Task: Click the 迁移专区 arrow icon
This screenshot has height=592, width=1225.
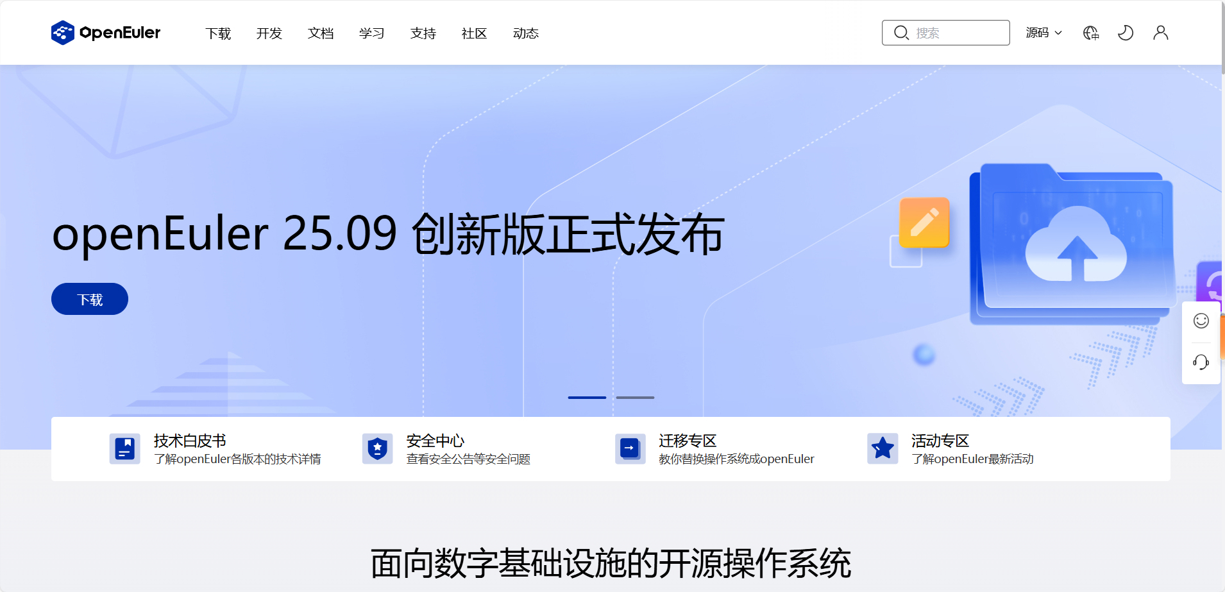Action: click(630, 448)
